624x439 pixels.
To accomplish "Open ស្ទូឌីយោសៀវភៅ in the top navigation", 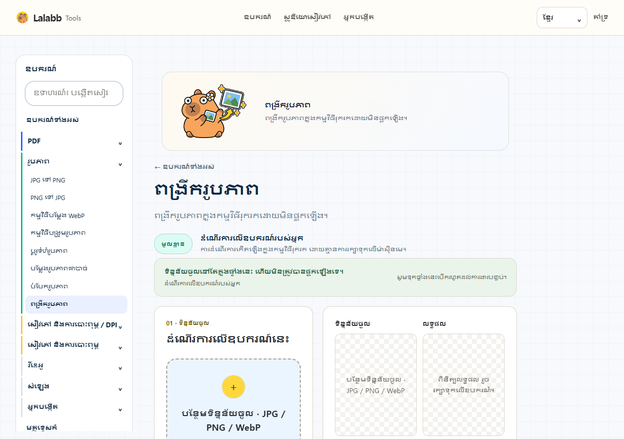I will click(x=308, y=17).
